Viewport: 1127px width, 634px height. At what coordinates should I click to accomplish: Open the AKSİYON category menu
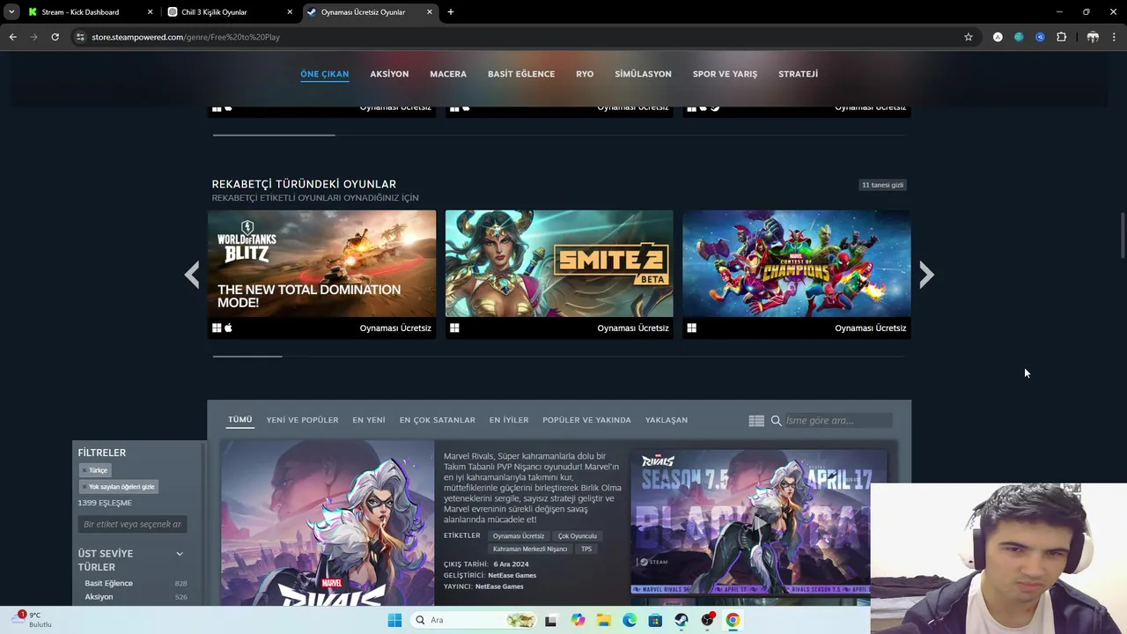(389, 74)
